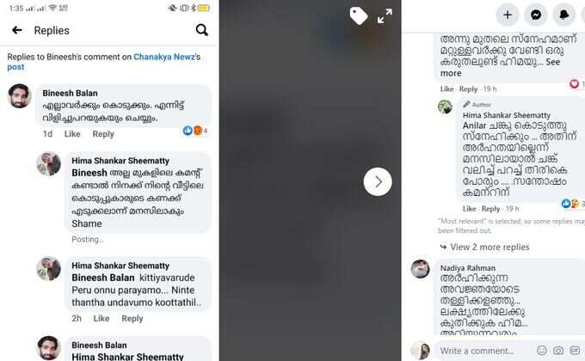Attach a photo using the camera icon
Screen dimensions: 585x361
558,350
